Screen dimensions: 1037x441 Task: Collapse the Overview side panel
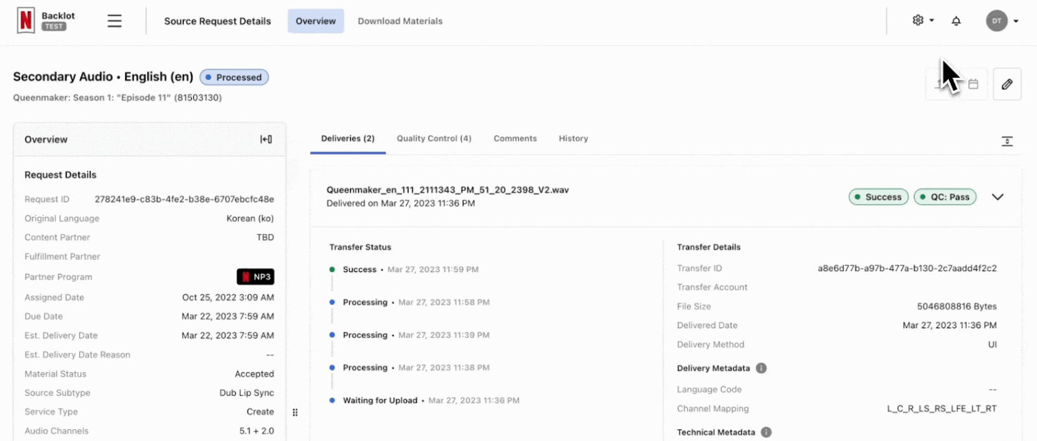(x=266, y=139)
